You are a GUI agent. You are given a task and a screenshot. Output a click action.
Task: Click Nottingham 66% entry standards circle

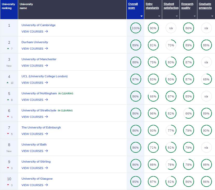153,96
